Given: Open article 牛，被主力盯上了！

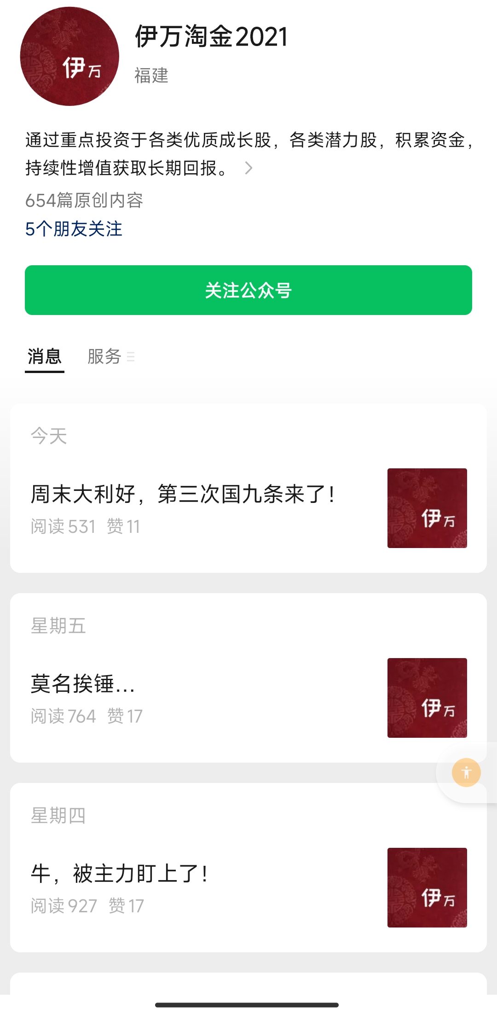Looking at the screenshot, I should point(120,874).
